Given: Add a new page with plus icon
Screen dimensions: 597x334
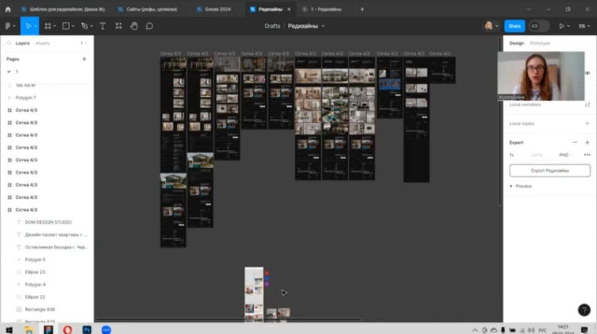Looking at the screenshot, I should click(x=84, y=59).
